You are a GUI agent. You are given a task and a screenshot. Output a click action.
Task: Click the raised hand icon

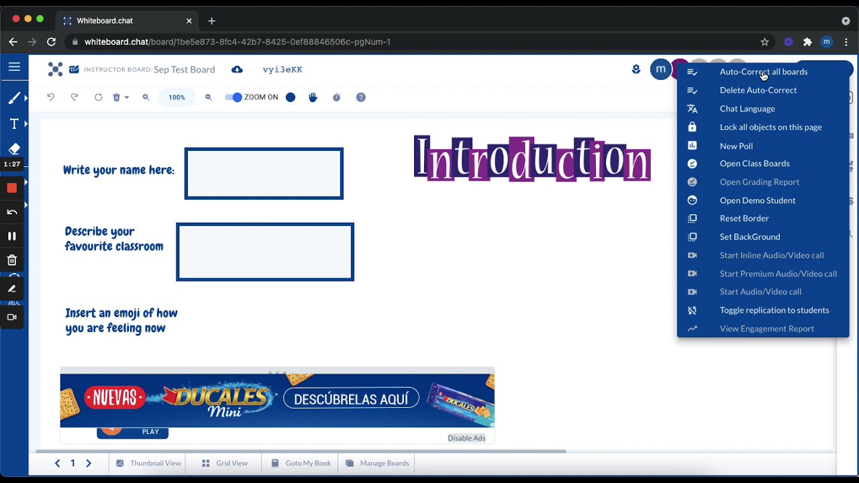tap(313, 97)
